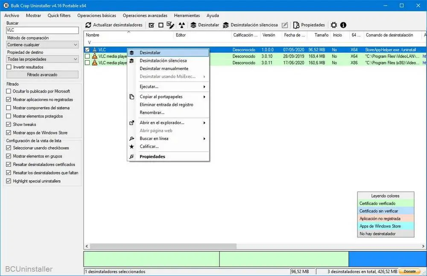The image size is (427, 276).
Task: Sort by the Editor column header
Action: (x=202, y=35)
